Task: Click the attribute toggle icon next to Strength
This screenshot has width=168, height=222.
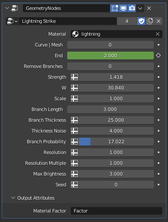Action: coord(75,77)
